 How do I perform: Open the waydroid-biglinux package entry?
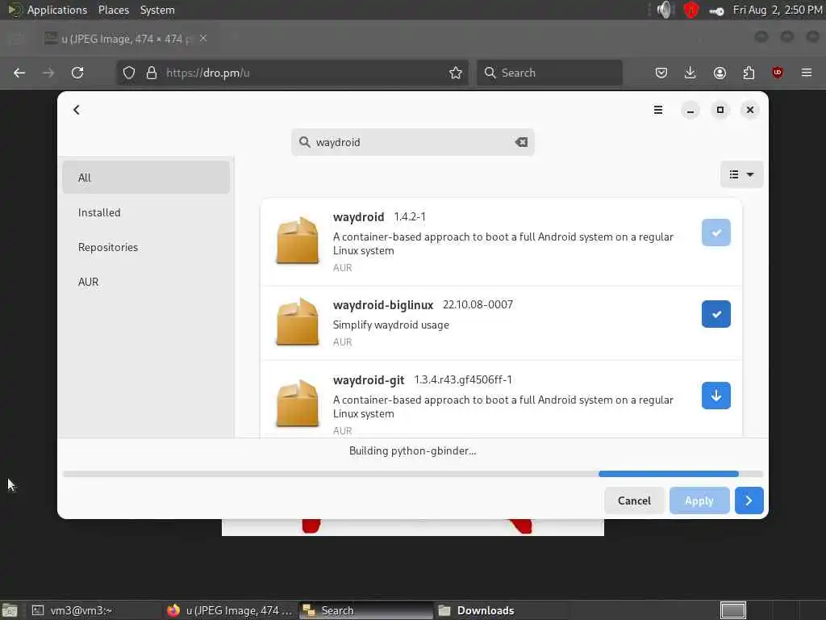pos(501,323)
